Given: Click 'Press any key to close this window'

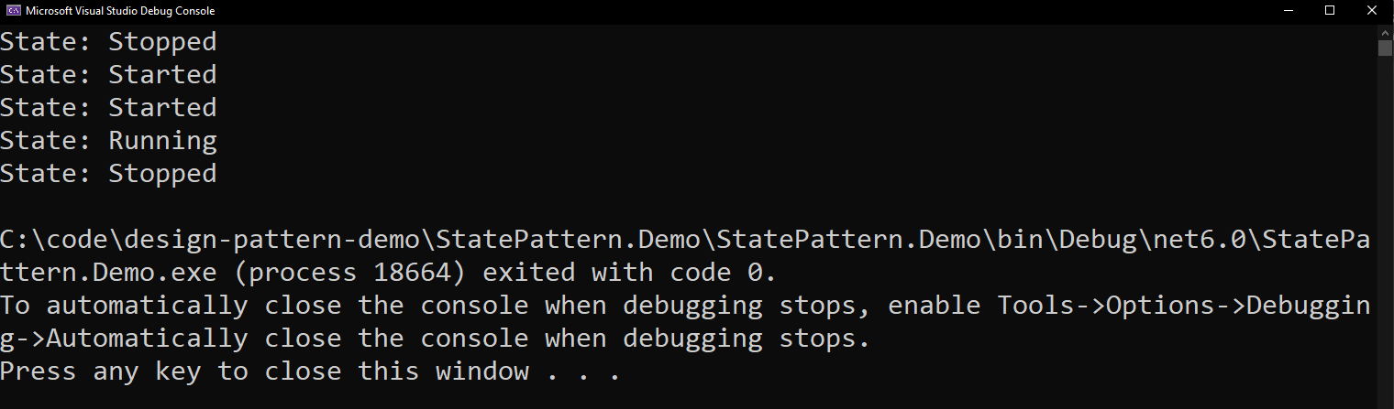Looking at the screenshot, I should point(264,371).
